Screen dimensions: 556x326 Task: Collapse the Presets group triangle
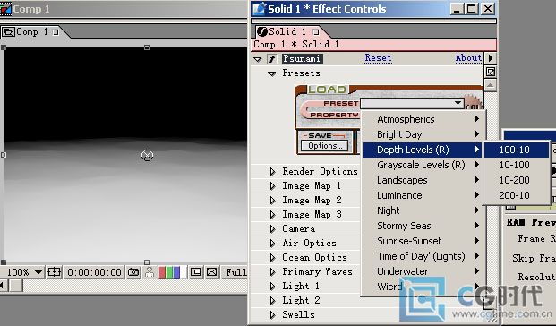click(x=272, y=73)
